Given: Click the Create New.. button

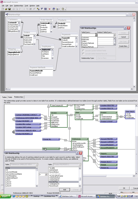Looking at the screenshot, I should (123, 46).
